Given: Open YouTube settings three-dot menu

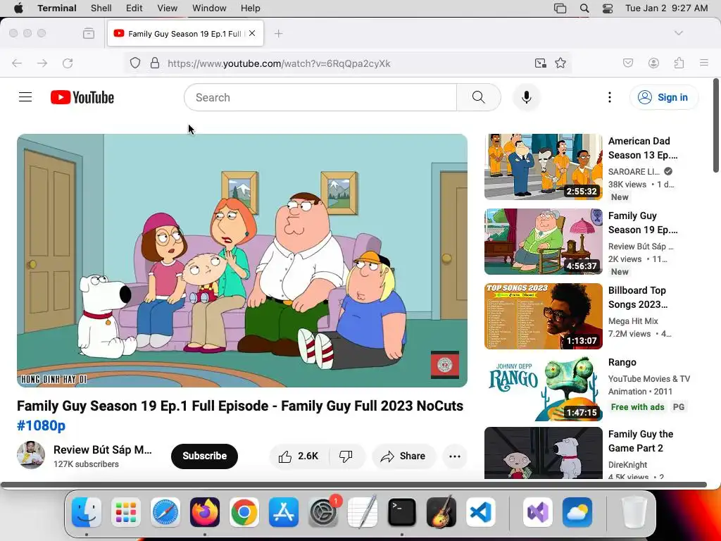Looking at the screenshot, I should coord(610,97).
